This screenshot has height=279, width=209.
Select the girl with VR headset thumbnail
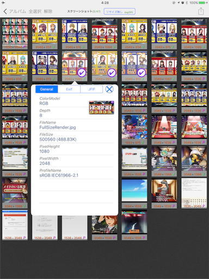point(164,193)
